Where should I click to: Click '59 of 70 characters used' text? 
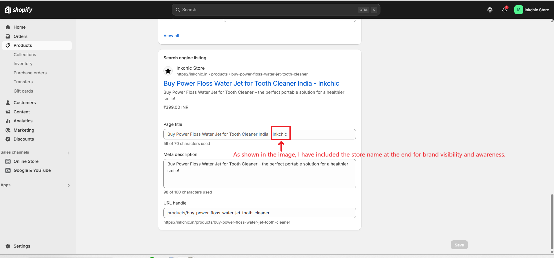pos(187,143)
